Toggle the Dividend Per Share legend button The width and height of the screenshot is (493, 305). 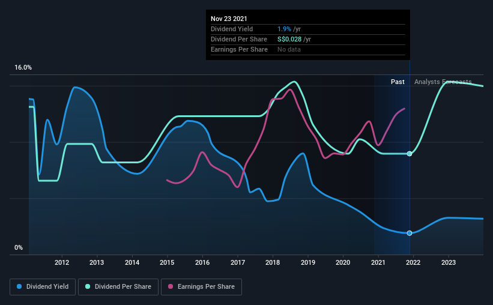(118, 287)
